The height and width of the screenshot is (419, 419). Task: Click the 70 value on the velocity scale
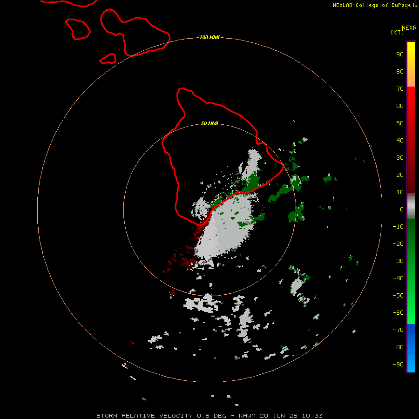click(x=400, y=89)
